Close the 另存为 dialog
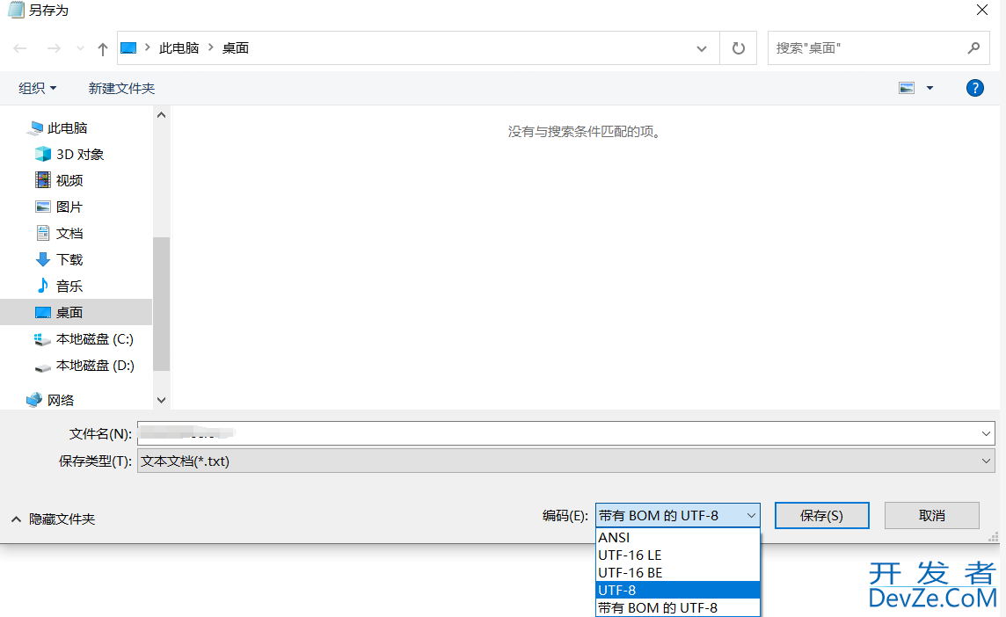 982,10
